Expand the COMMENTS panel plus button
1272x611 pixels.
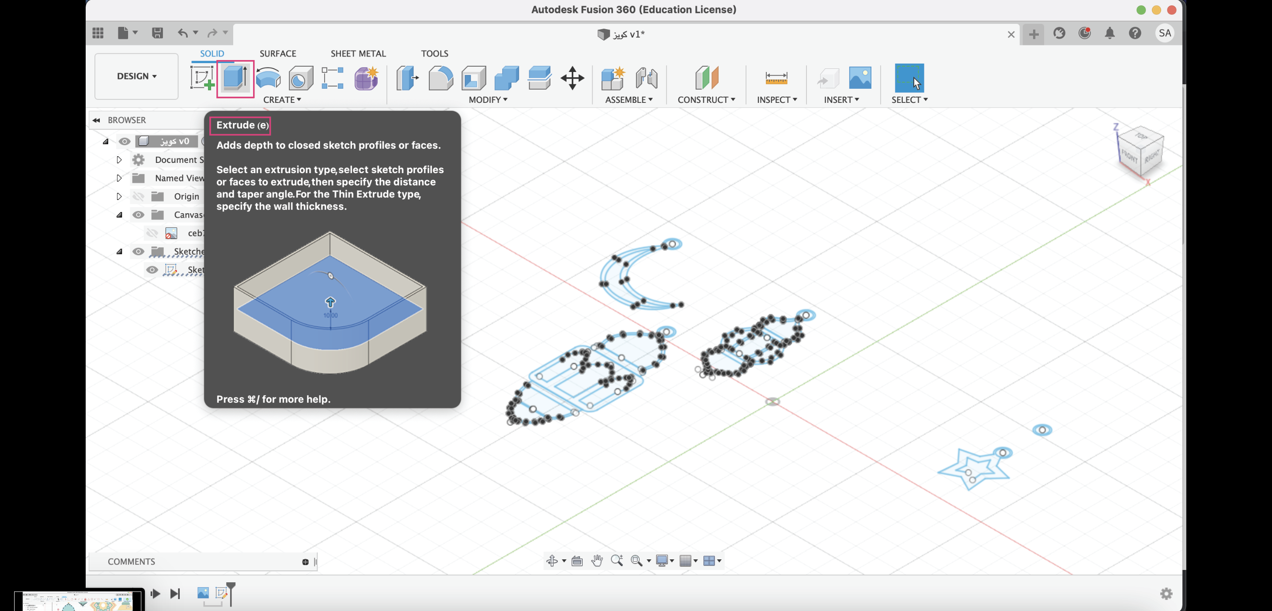point(305,562)
